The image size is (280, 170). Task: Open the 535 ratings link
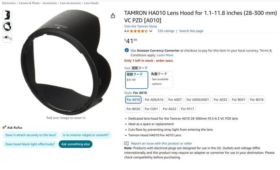166,31
